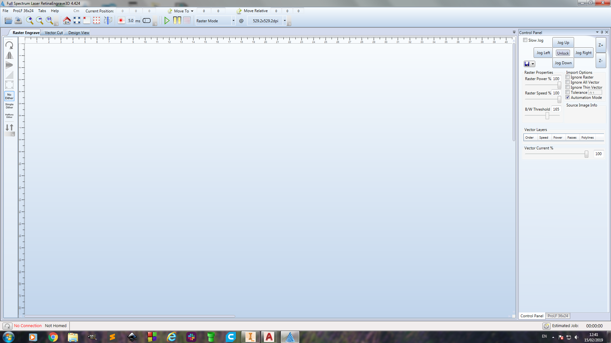This screenshot has width=611, height=343.
Task: Expand the Move To dropdown arrow
Action: 192,11
